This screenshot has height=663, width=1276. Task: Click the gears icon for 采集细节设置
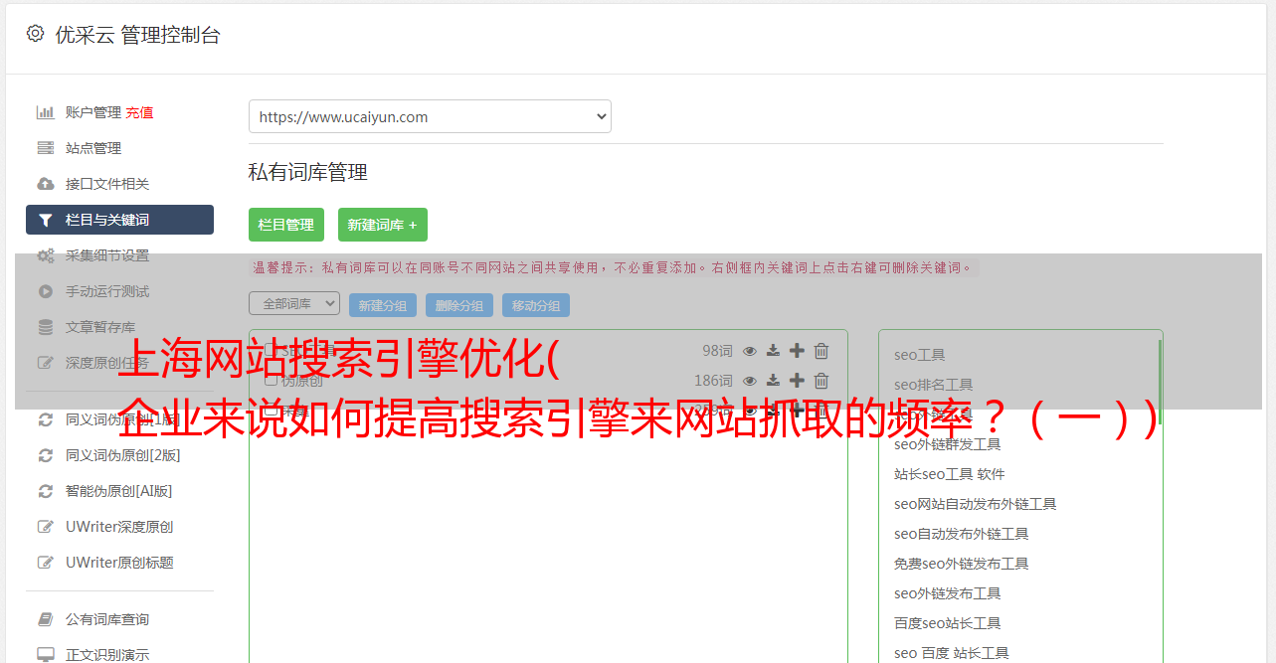click(x=46, y=255)
